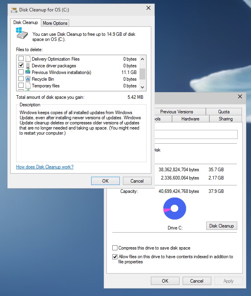The width and height of the screenshot is (251, 296).
Task: Click the 37.9 GB capacity value
Action: (216, 191)
